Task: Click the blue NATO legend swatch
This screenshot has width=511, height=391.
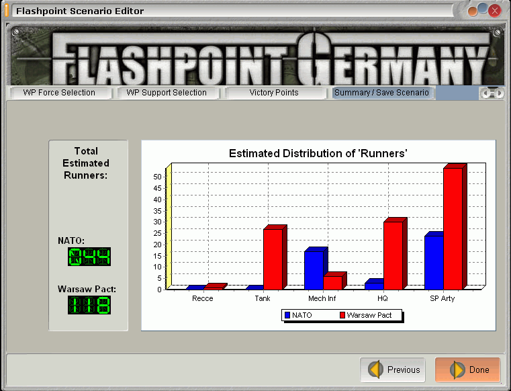Action: tap(287, 315)
